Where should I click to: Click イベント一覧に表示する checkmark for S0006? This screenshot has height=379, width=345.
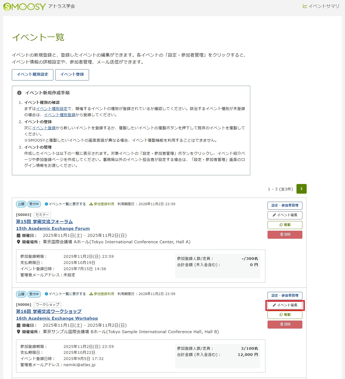(46, 294)
